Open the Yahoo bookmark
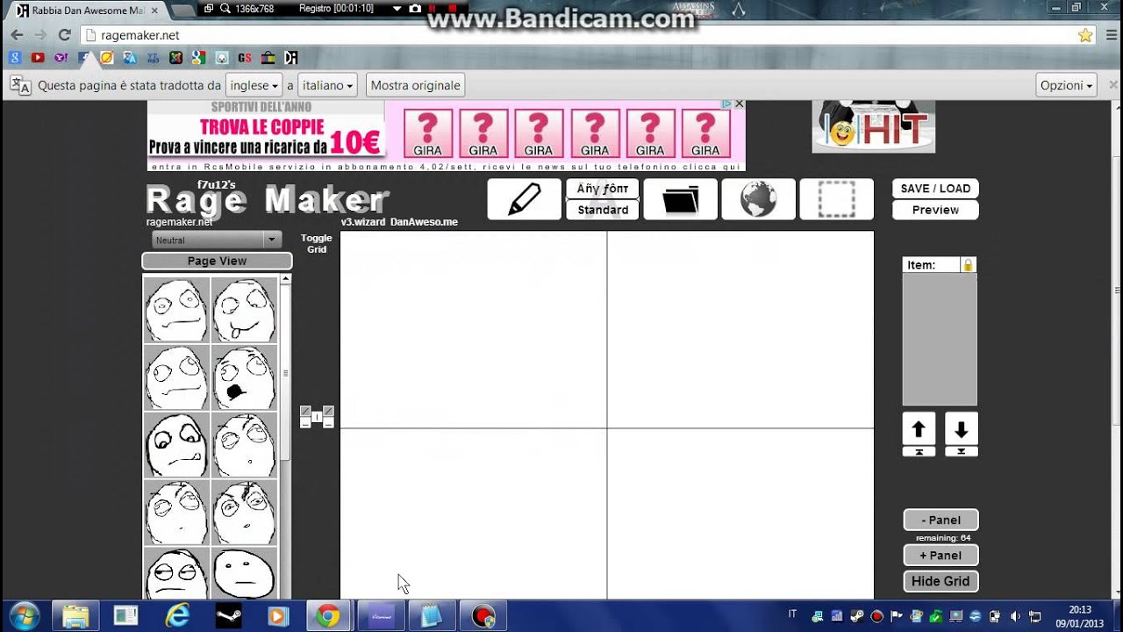Screen dimensions: 1123x632 coord(61,58)
